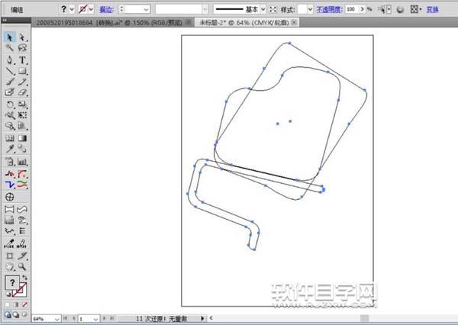Open the zoom level dropdown at 64%

57,319
